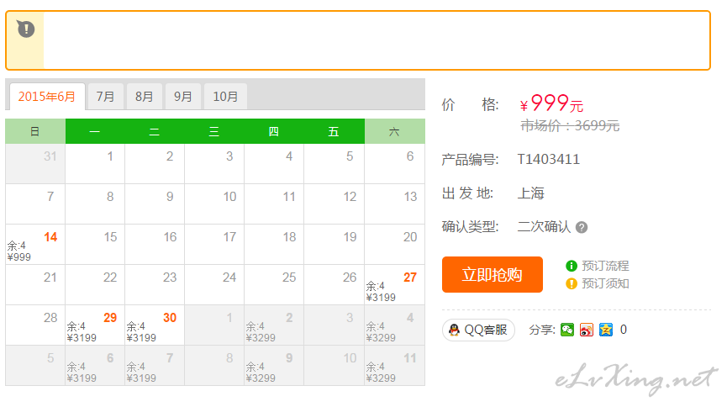Open the help icon beside 二次确认
This screenshot has width=727, height=407.
(582, 227)
